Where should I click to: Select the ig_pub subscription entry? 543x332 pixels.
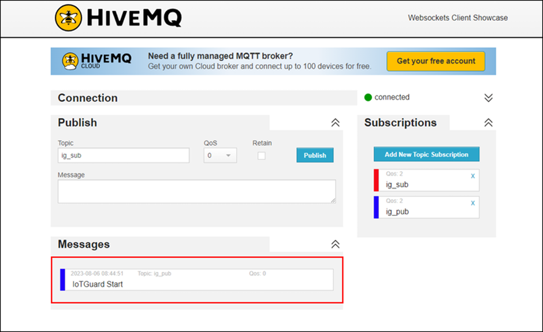pos(427,207)
